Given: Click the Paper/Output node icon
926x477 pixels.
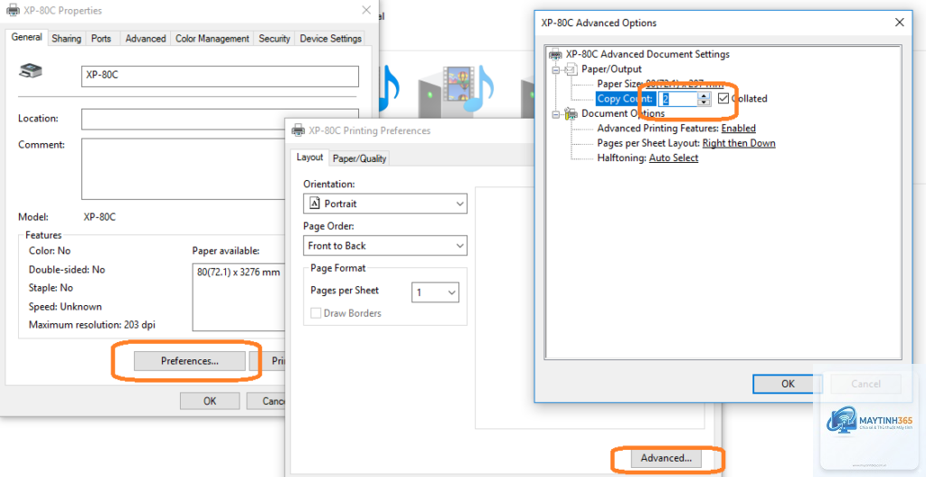Looking at the screenshot, I should click(x=571, y=69).
